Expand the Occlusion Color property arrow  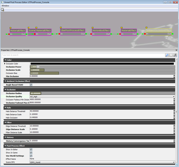(x=5, y=64)
